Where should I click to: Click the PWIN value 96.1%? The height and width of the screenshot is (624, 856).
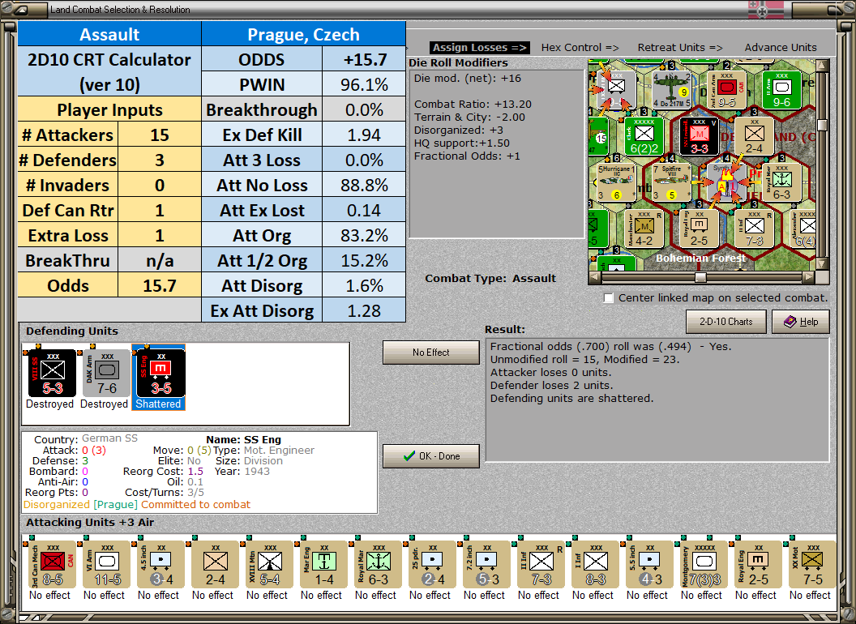[x=364, y=84]
